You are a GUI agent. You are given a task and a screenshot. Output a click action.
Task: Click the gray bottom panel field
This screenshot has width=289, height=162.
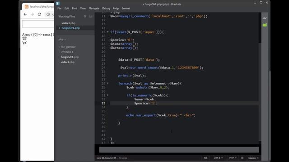179,150
